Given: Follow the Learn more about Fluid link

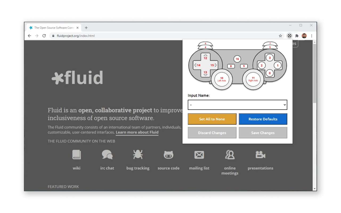Looking at the screenshot, I should point(137,132).
